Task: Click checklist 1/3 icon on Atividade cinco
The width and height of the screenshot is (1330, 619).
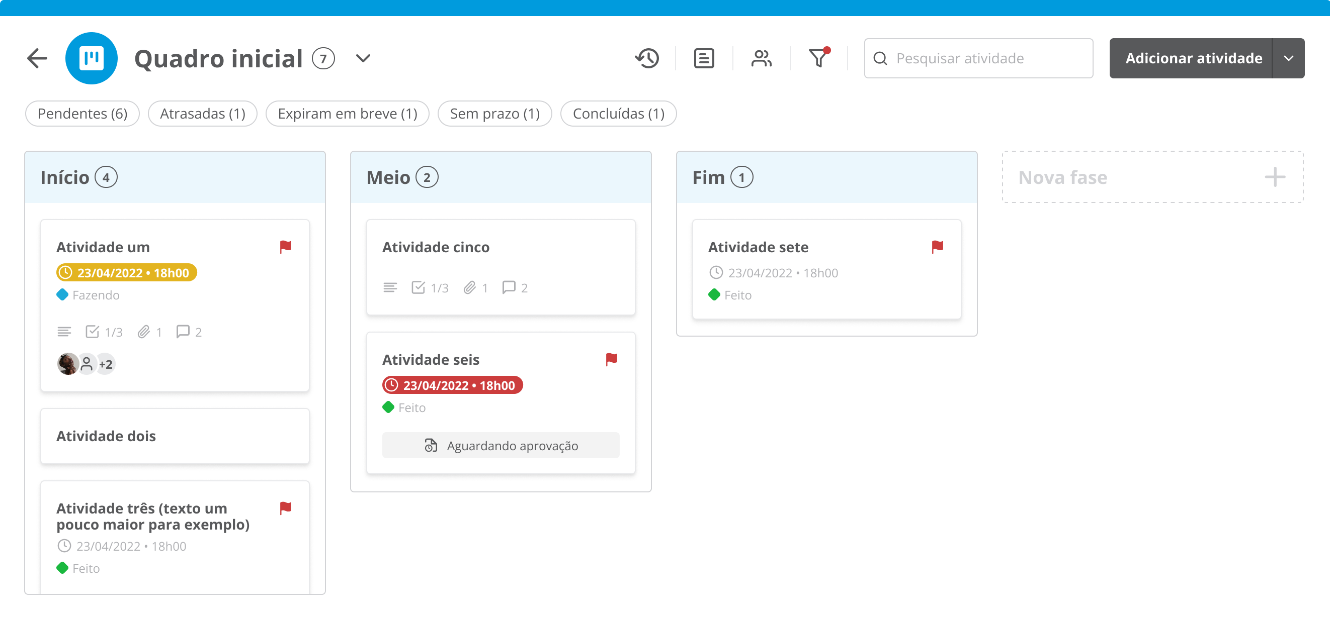Action: 430,287
